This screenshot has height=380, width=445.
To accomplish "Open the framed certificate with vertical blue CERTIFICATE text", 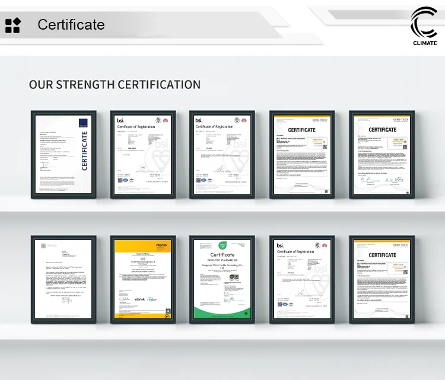I will tap(63, 155).
